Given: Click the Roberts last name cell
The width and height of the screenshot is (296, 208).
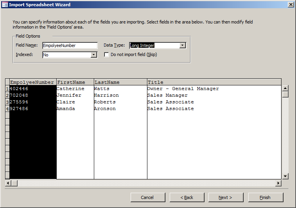Looking at the screenshot, I should coord(120,102).
